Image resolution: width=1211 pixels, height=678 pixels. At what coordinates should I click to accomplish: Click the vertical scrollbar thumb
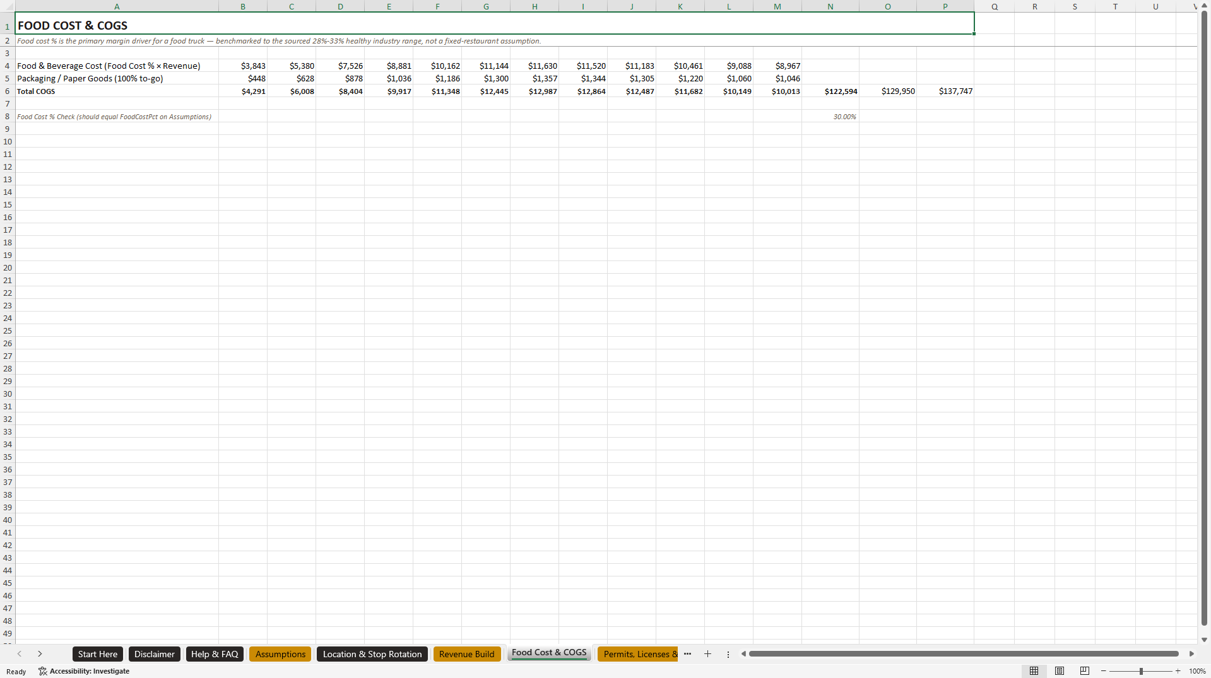click(x=1204, y=319)
